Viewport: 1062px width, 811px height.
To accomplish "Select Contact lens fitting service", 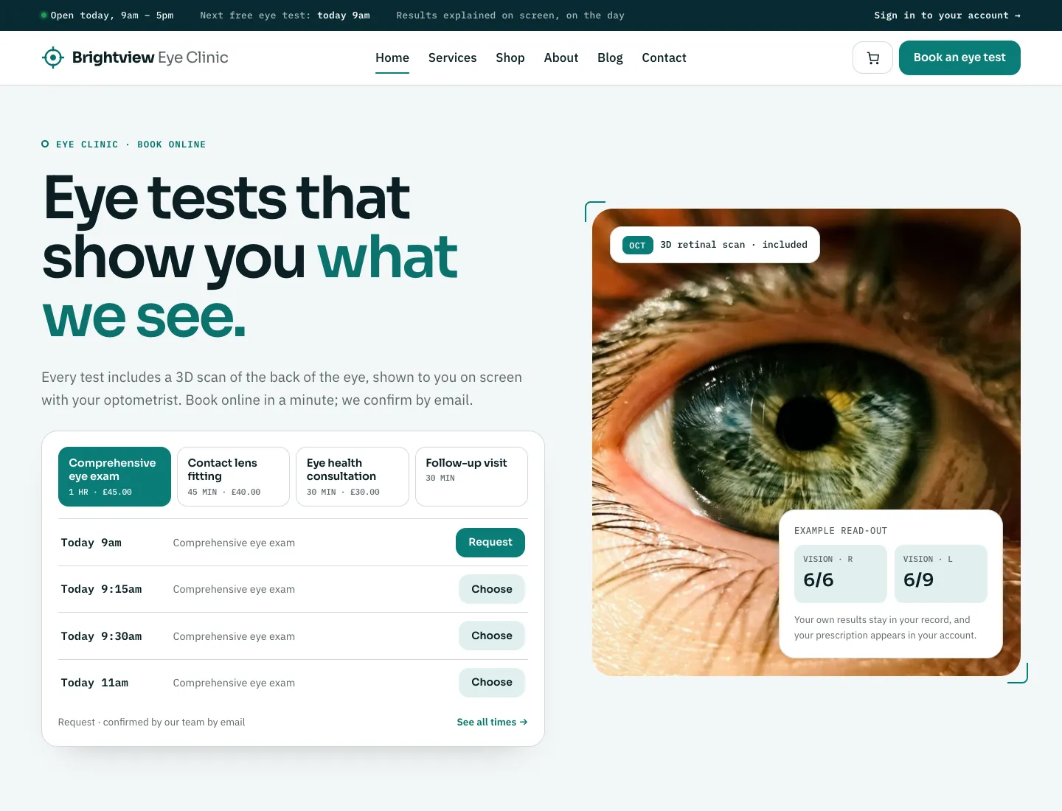I will click(x=233, y=476).
